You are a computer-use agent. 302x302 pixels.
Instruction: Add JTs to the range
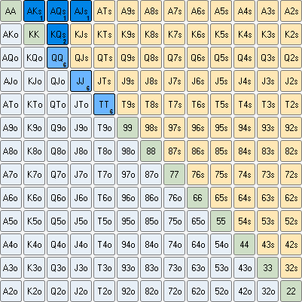tap(104, 81)
